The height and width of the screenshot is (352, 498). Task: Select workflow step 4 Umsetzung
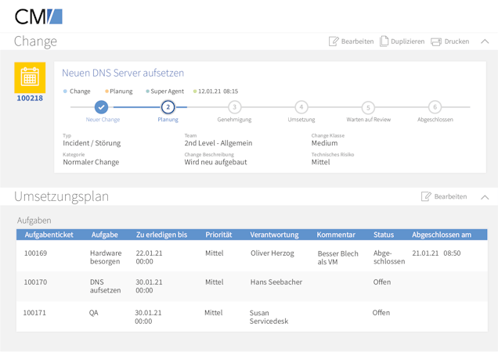point(301,107)
